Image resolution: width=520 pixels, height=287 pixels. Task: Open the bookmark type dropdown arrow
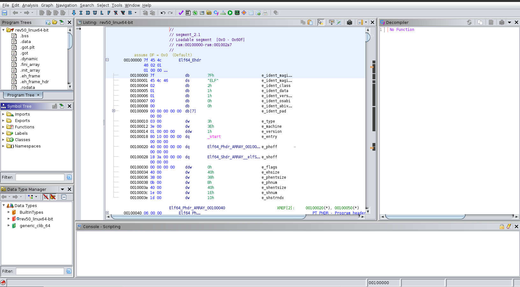[x=136, y=13]
